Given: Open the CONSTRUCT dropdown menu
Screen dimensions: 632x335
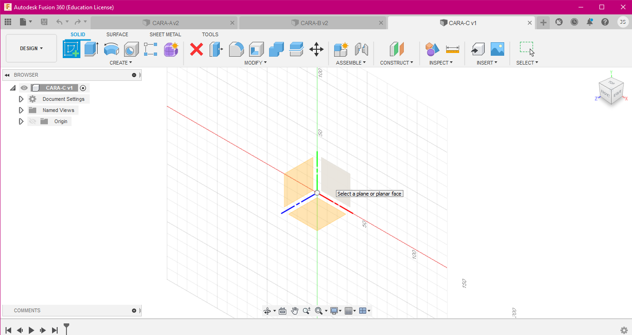Looking at the screenshot, I should 396,63.
